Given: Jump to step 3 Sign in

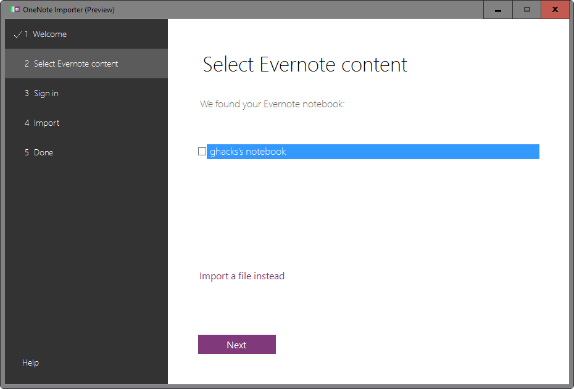Looking at the screenshot, I should (86, 93).
